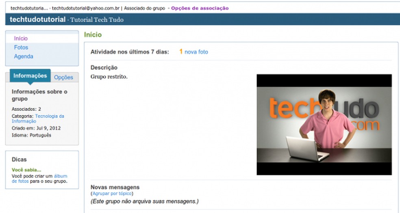This screenshot has width=400, height=213.
Task: Click the truncated techtudotutoria... username
Action: click(29, 8)
